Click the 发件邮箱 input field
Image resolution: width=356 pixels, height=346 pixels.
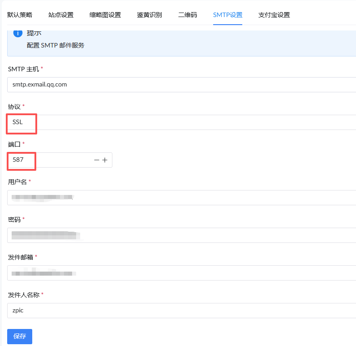point(179,272)
